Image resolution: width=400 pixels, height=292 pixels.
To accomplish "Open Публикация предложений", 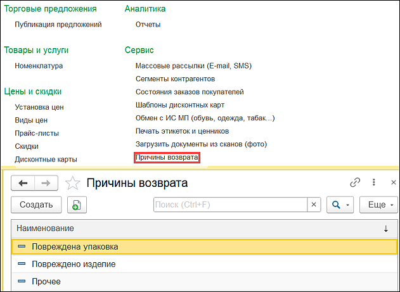I will (x=58, y=25).
